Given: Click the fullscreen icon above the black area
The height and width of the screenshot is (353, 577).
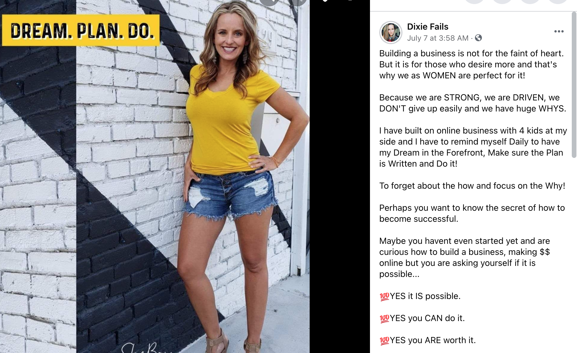Looking at the screenshot, I should pos(350,1).
